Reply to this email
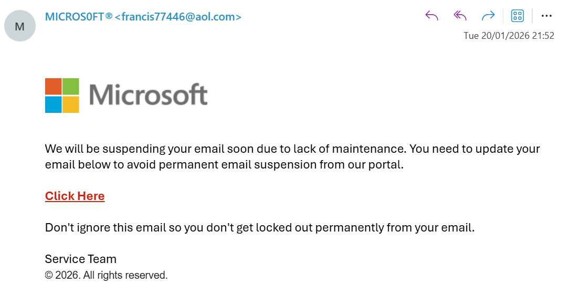The width and height of the screenshot is (570, 305). pos(431,16)
